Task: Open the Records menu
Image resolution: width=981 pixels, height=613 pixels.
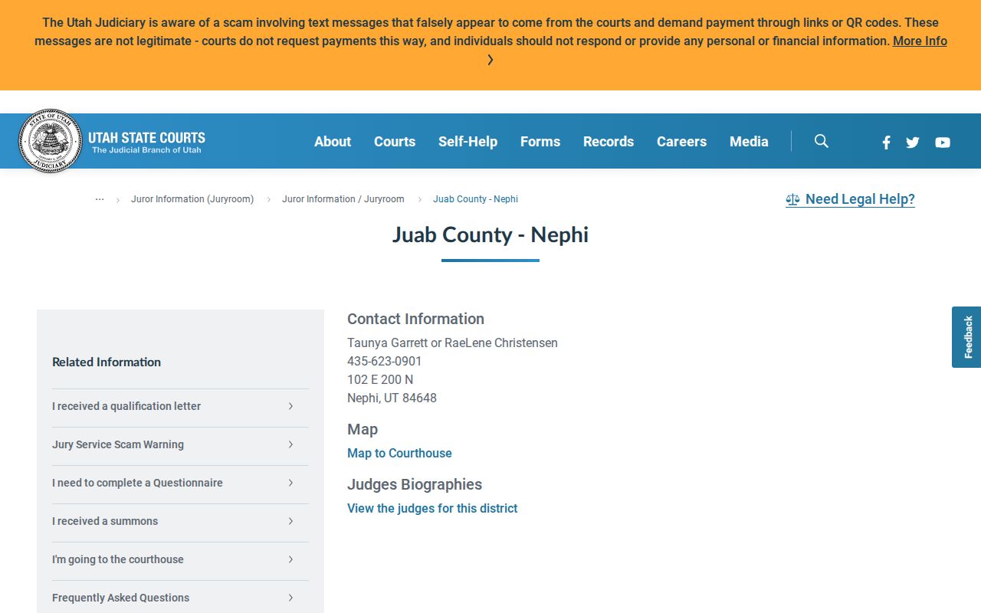Action: [x=609, y=142]
